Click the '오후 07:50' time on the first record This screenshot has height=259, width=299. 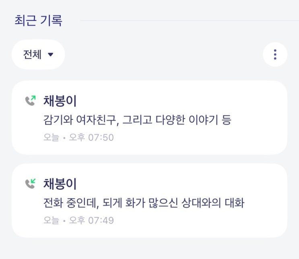(91, 138)
